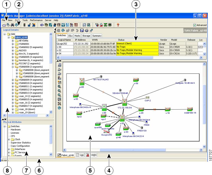This screenshot has width=212, height=175.
Task: Expand the Clock folder
Action: pyautogui.click(x=9, y=139)
